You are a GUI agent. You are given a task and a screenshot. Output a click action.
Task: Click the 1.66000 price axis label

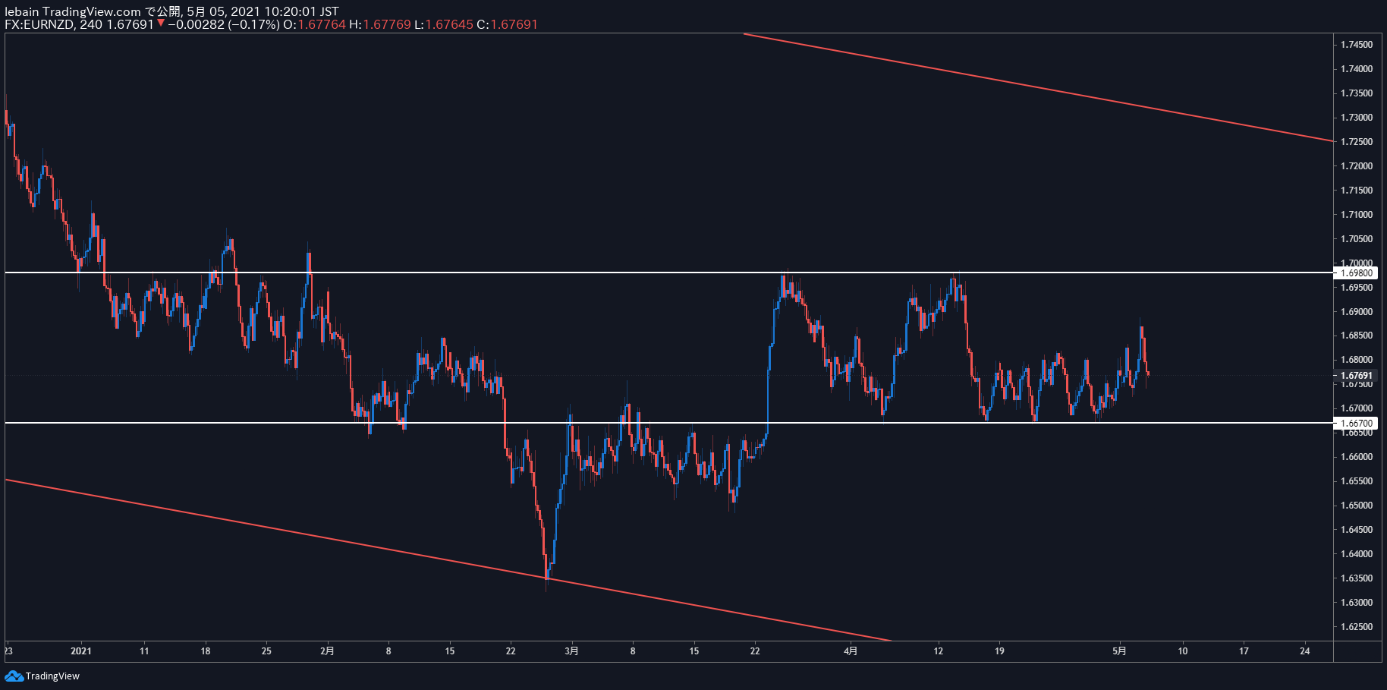tap(1357, 457)
